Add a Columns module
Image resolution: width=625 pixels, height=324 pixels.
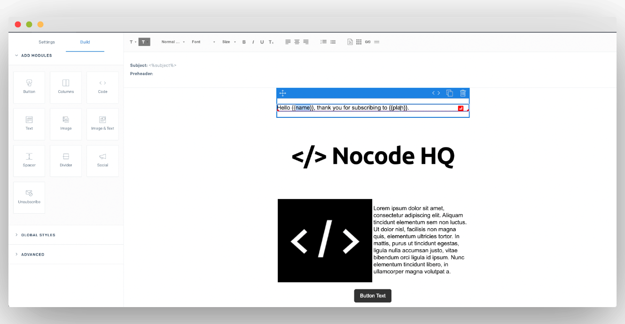[66, 87]
